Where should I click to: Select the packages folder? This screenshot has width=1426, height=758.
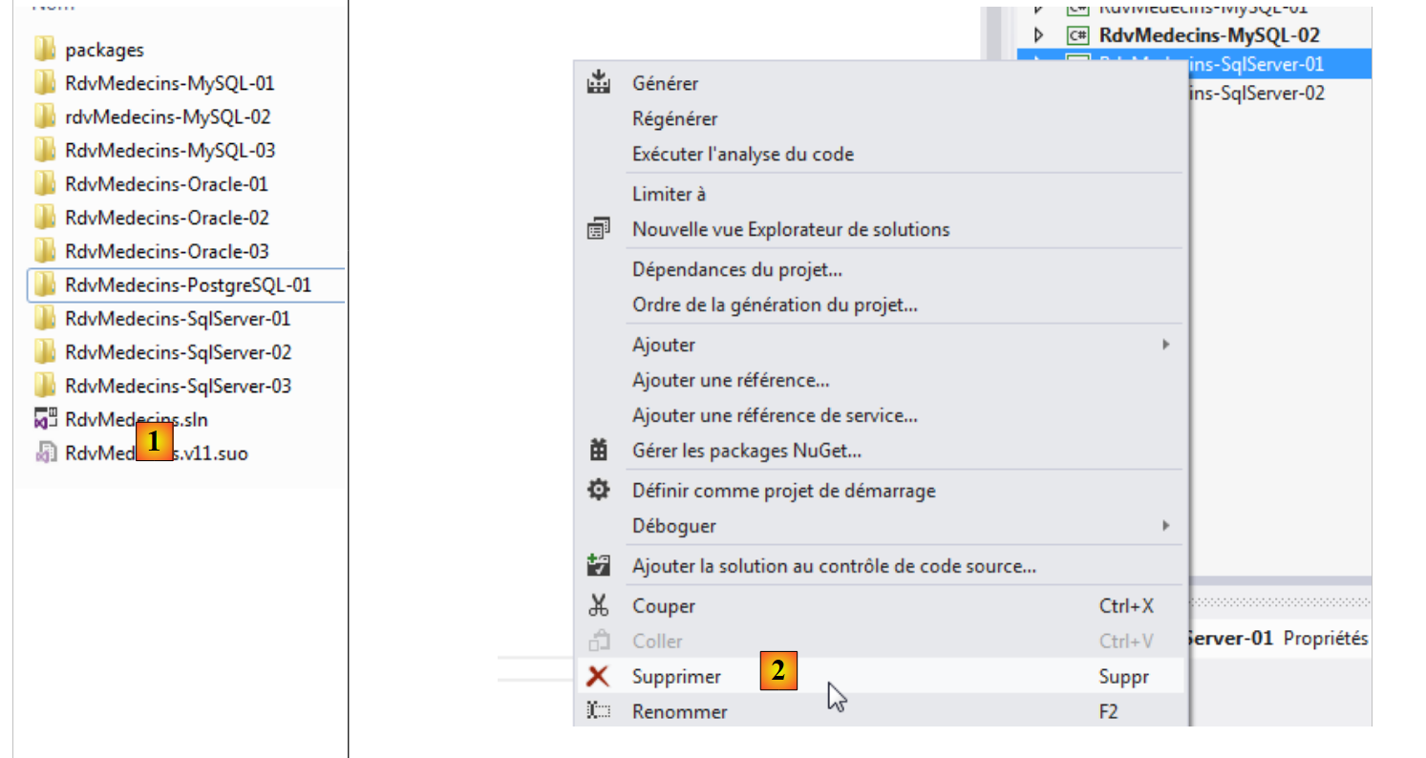click(103, 50)
